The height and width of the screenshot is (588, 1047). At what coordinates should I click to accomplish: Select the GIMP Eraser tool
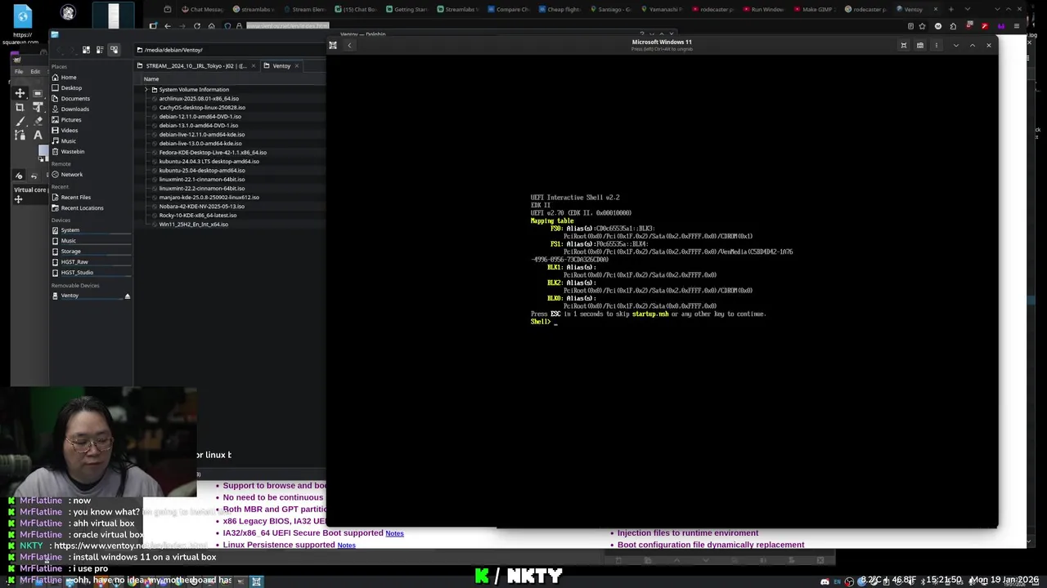point(38,121)
